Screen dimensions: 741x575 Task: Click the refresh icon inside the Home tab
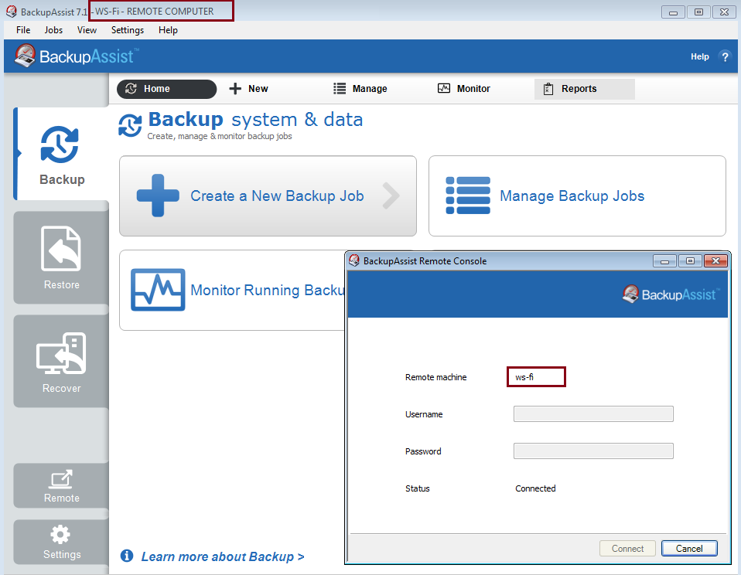pos(131,89)
